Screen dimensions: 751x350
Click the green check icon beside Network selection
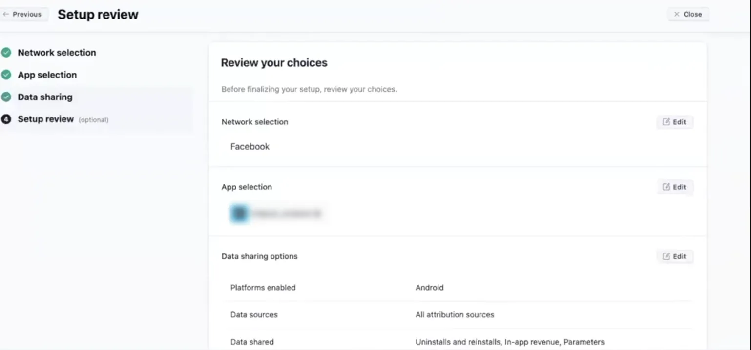(6, 53)
